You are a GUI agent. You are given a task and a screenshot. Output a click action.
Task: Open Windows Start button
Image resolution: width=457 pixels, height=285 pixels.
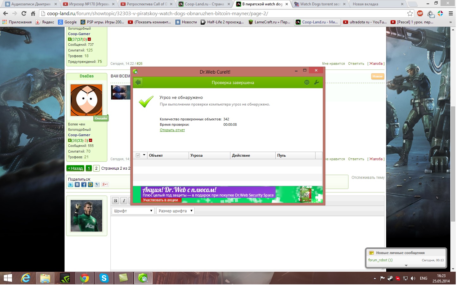click(8, 278)
